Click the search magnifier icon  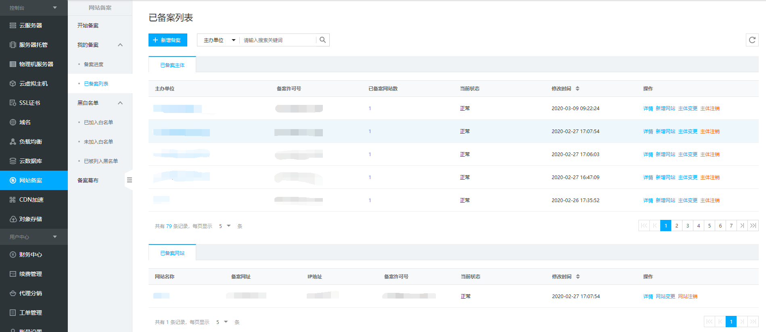click(x=322, y=40)
